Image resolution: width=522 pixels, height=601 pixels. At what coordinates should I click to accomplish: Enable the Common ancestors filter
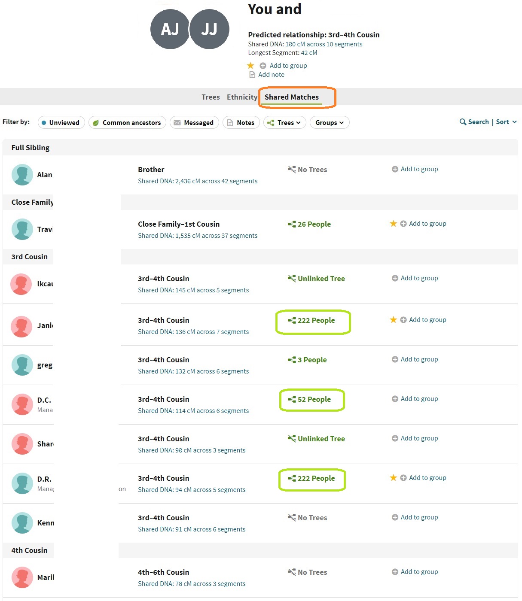127,123
